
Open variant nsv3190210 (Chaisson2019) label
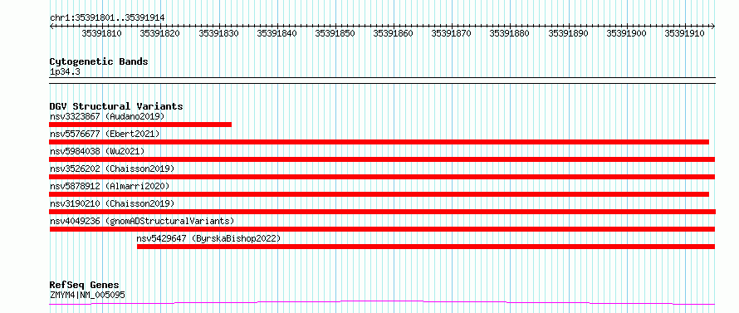pos(112,203)
